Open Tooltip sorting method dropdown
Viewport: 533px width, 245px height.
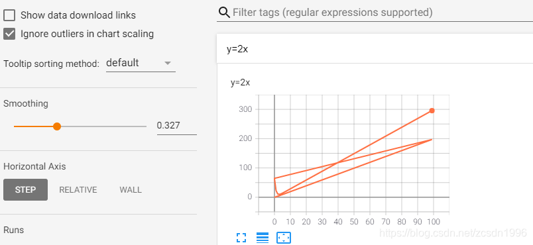(141, 63)
